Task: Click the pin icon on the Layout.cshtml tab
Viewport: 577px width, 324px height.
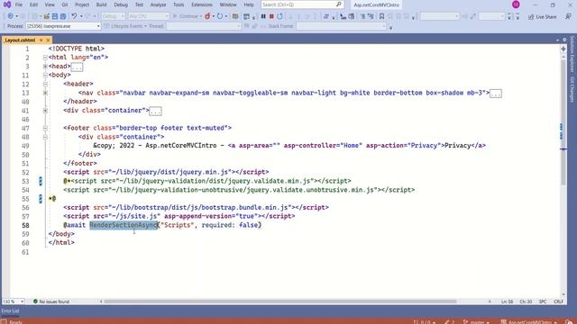Action: coord(41,40)
